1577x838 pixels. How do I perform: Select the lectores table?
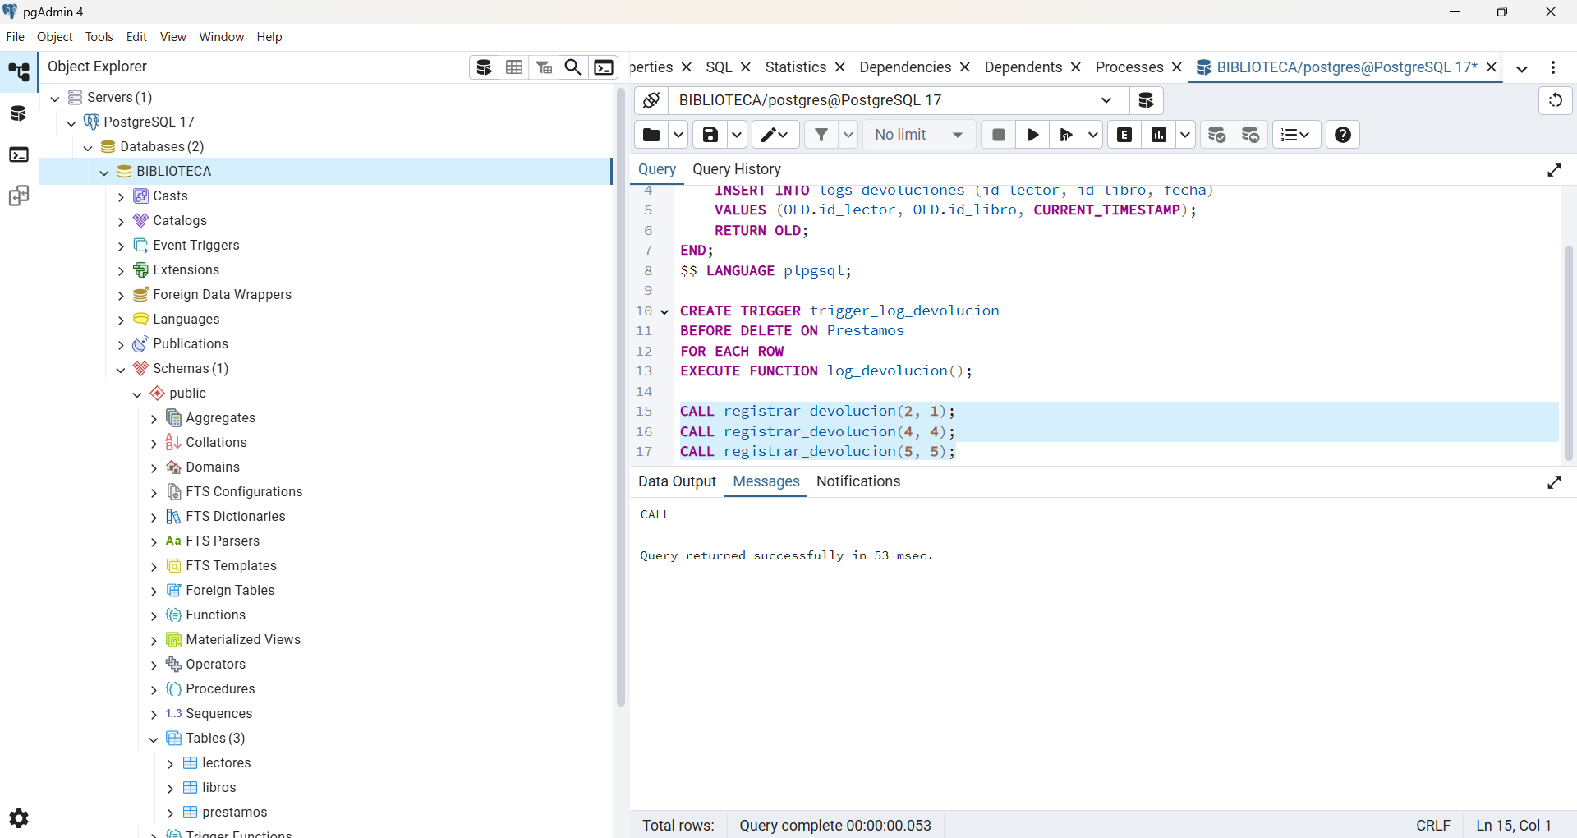pyautogui.click(x=227, y=763)
